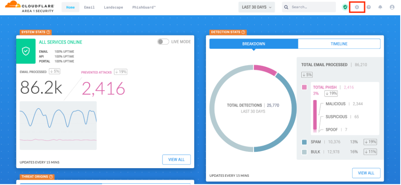Click the System Stats help icon

(48, 32)
